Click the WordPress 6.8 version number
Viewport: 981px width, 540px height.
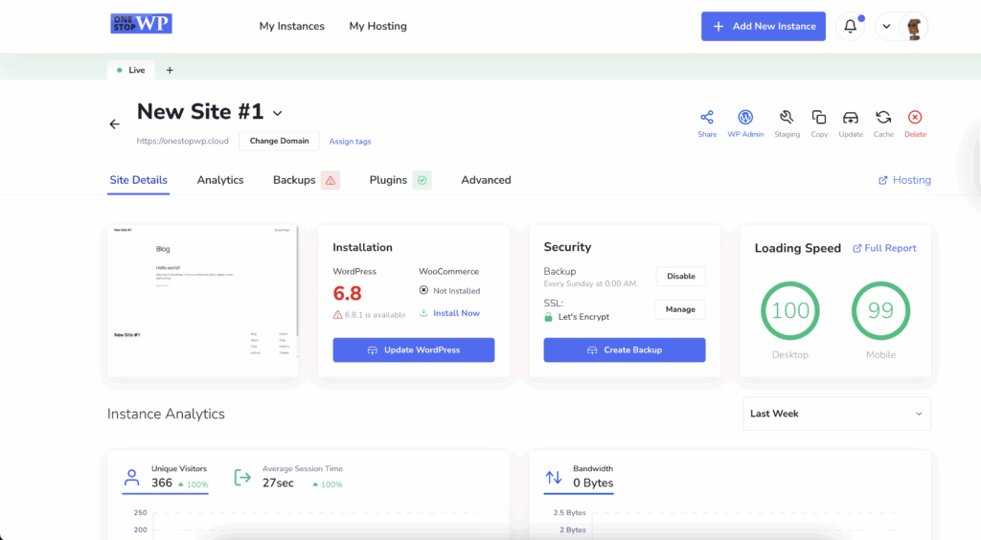[x=347, y=293]
